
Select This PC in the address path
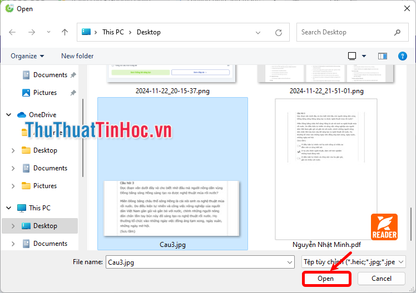(113, 32)
